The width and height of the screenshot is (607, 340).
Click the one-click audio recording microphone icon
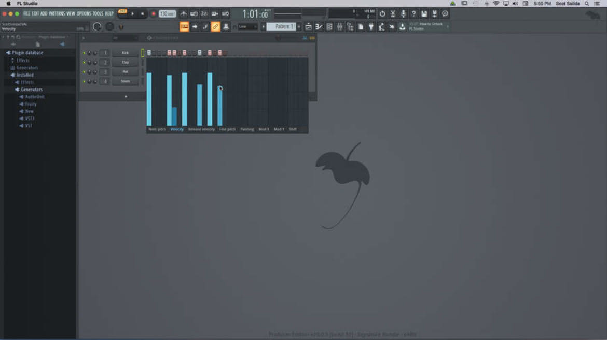pos(404,14)
